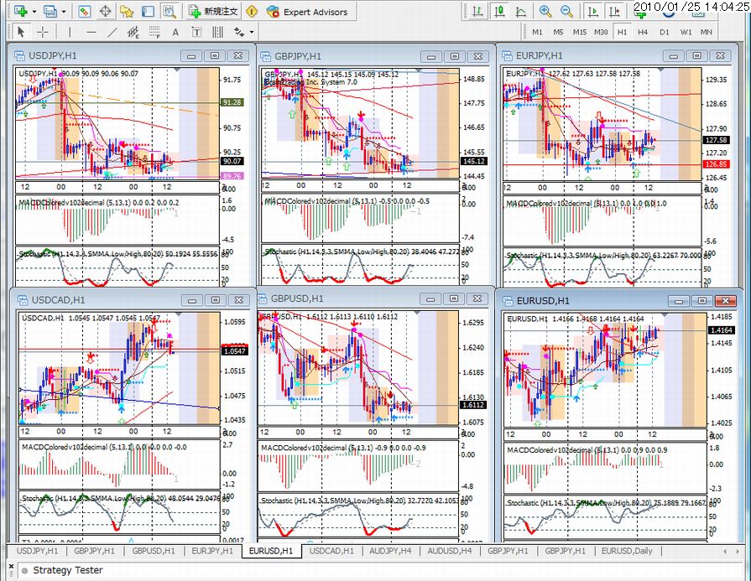The width and height of the screenshot is (751, 581).
Task: Select the vertical line drawing tool
Action: [70, 32]
